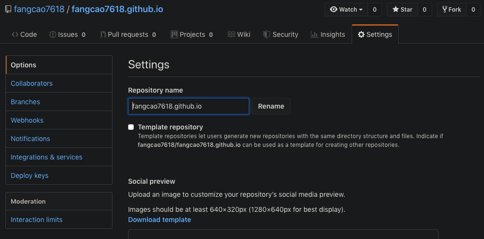Open the Projects board icon

point(174,34)
